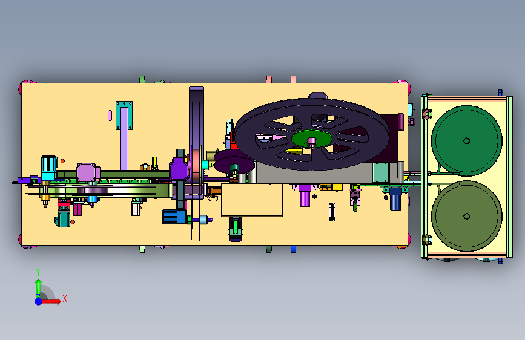Select the small dark purple pulley disc
The height and width of the screenshot is (340, 525).
point(234,162)
